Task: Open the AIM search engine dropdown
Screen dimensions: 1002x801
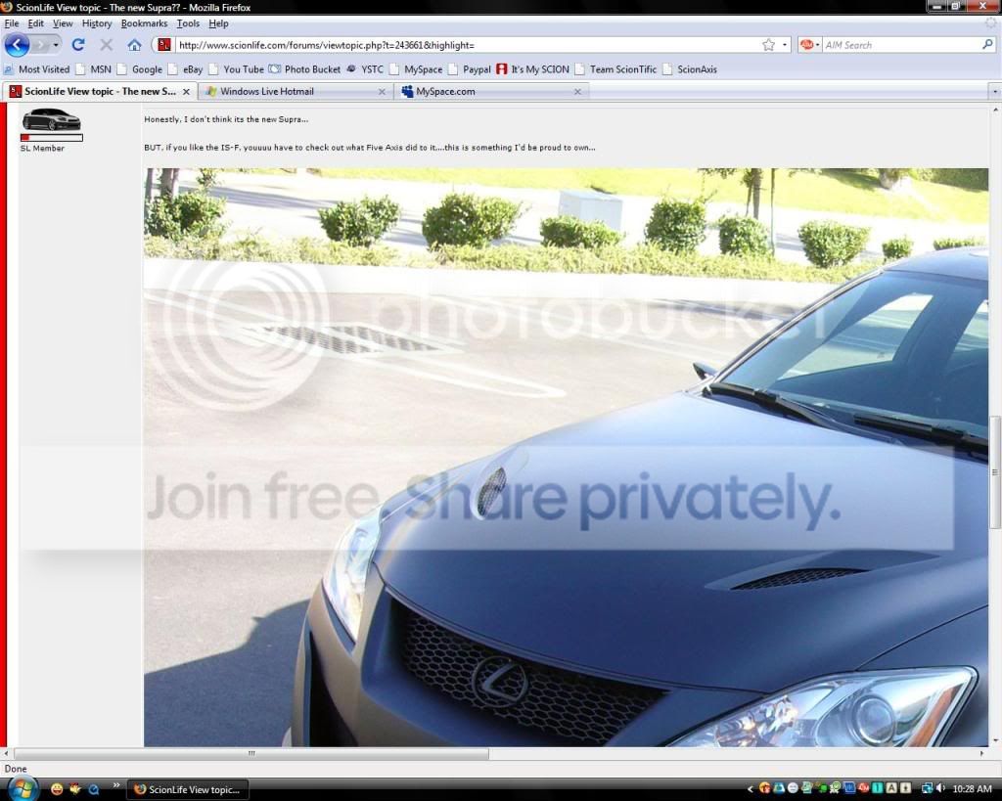Action: coord(809,45)
